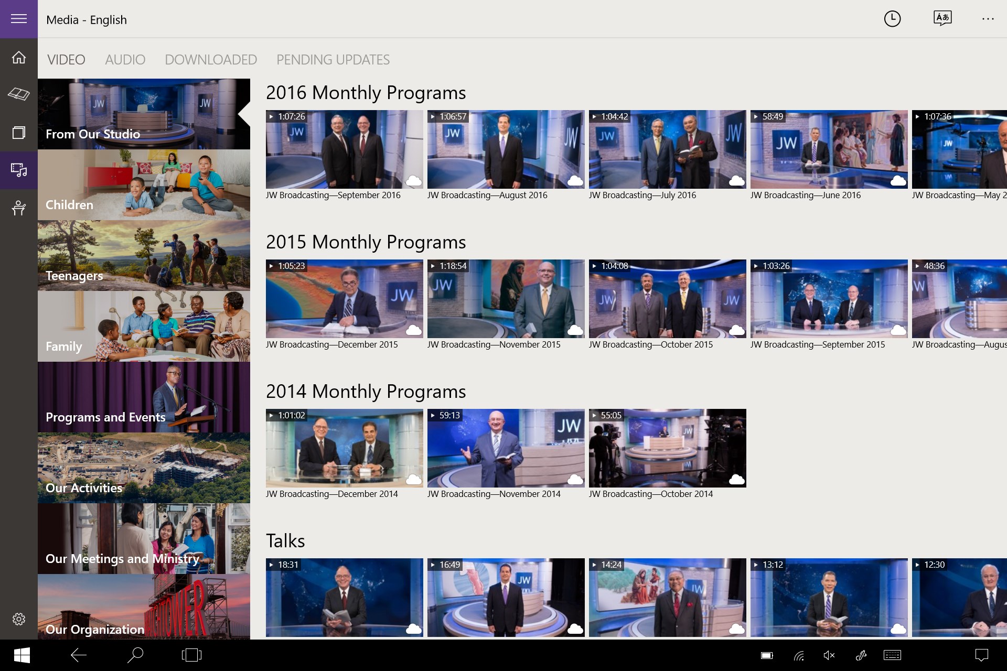Open the PENDING UPDATES tab

coord(333,60)
